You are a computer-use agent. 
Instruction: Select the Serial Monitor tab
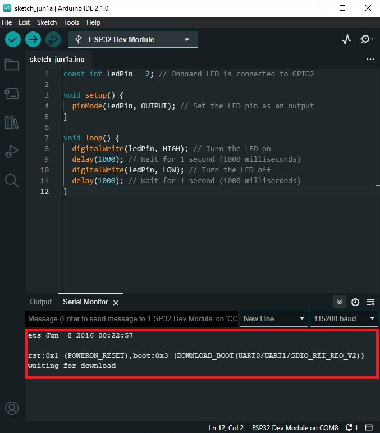pyautogui.click(x=85, y=302)
